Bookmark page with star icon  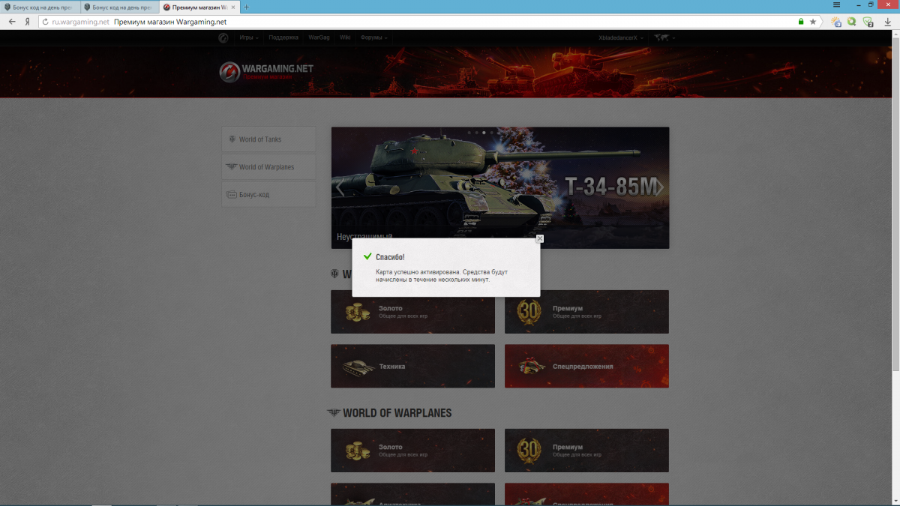tap(813, 22)
